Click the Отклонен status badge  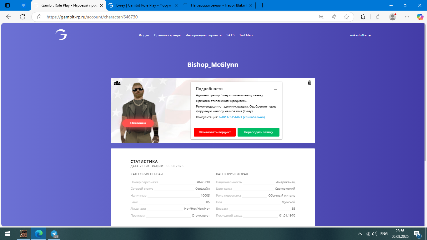tap(138, 123)
